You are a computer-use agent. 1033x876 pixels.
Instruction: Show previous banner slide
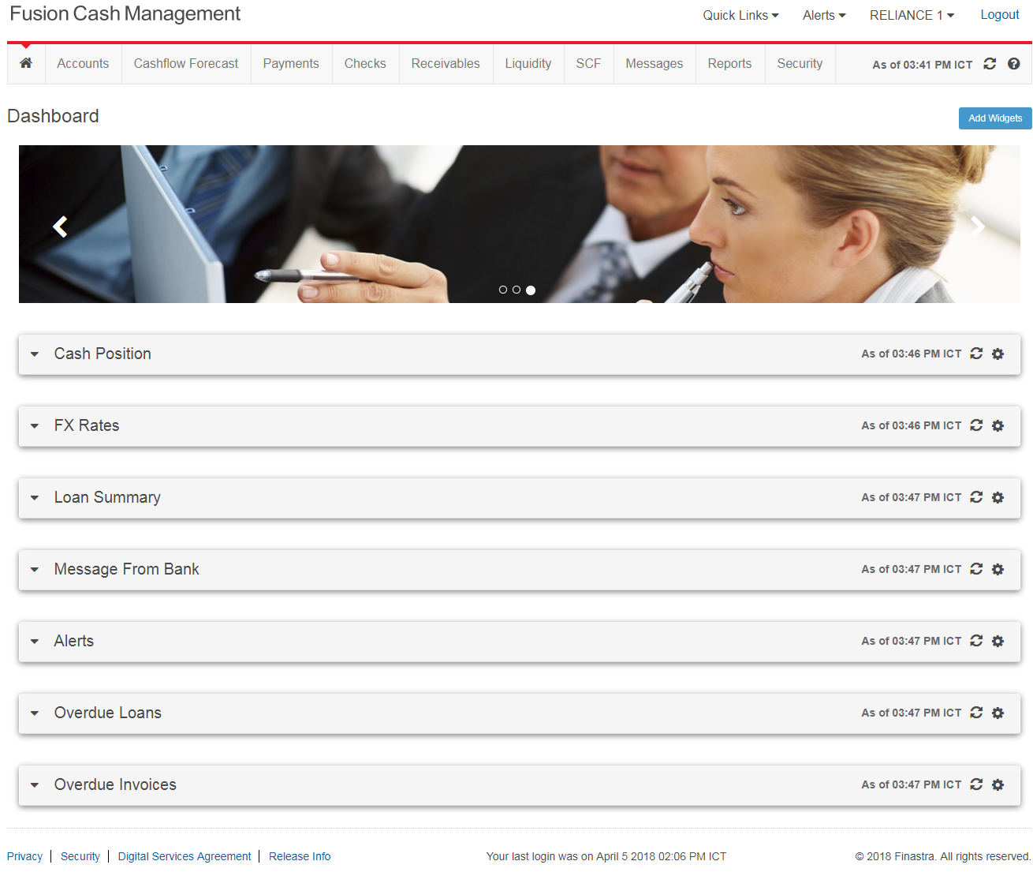tap(60, 226)
